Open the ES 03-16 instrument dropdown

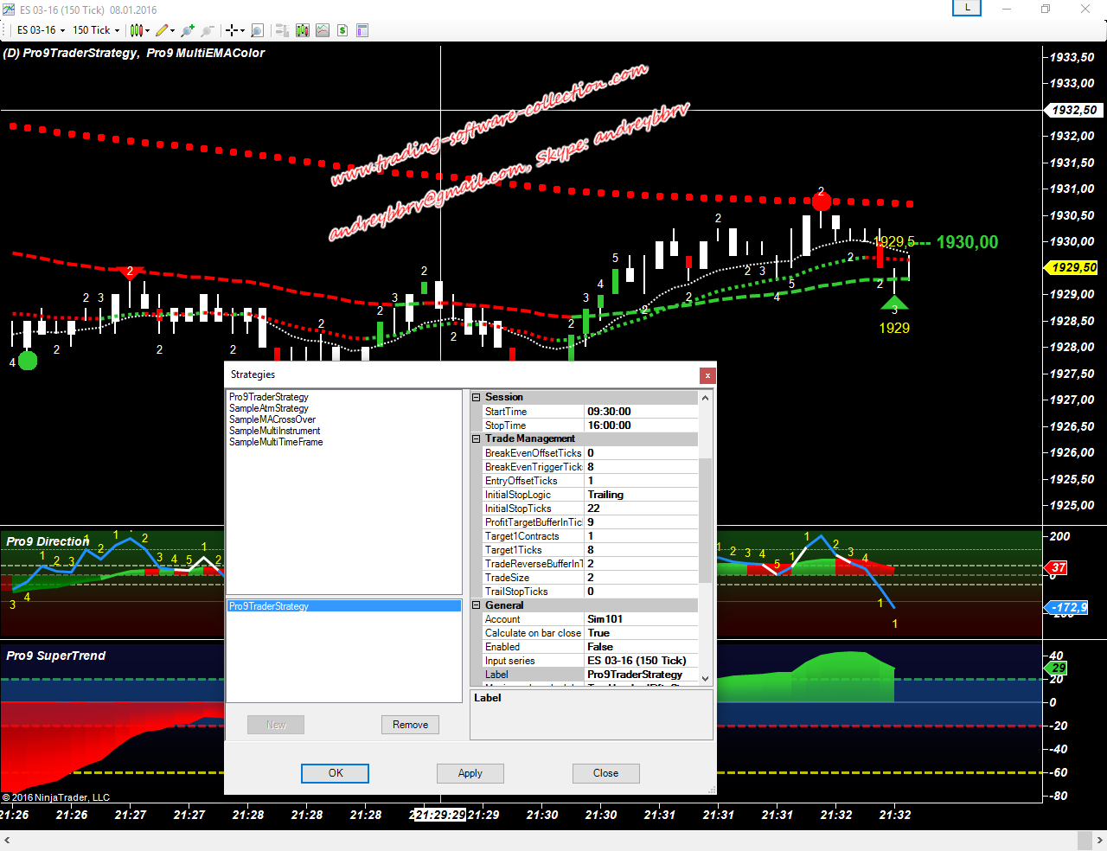coord(41,30)
